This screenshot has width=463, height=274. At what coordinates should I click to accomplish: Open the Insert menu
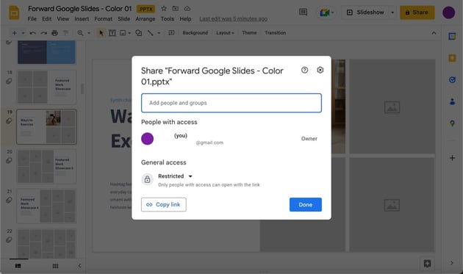coord(82,19)
